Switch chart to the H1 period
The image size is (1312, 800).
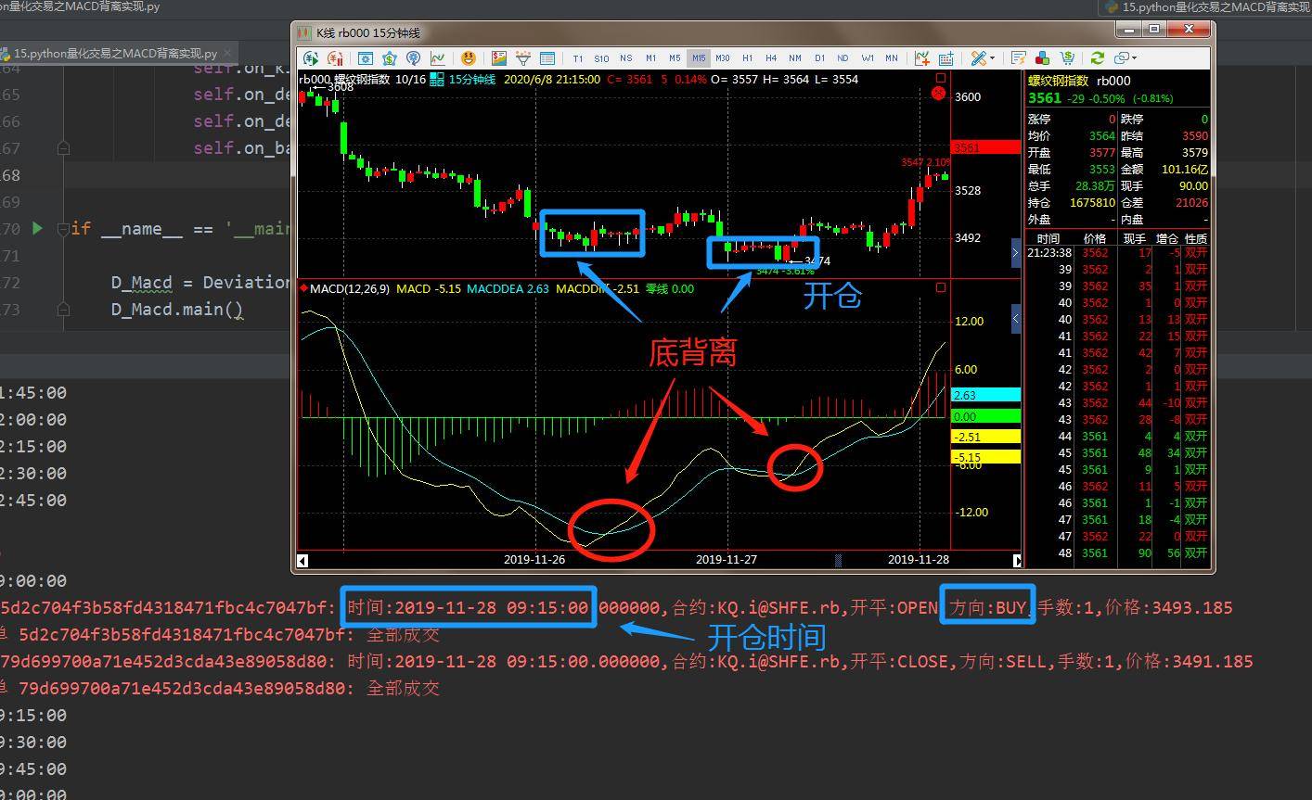click(x=747, y=57)
